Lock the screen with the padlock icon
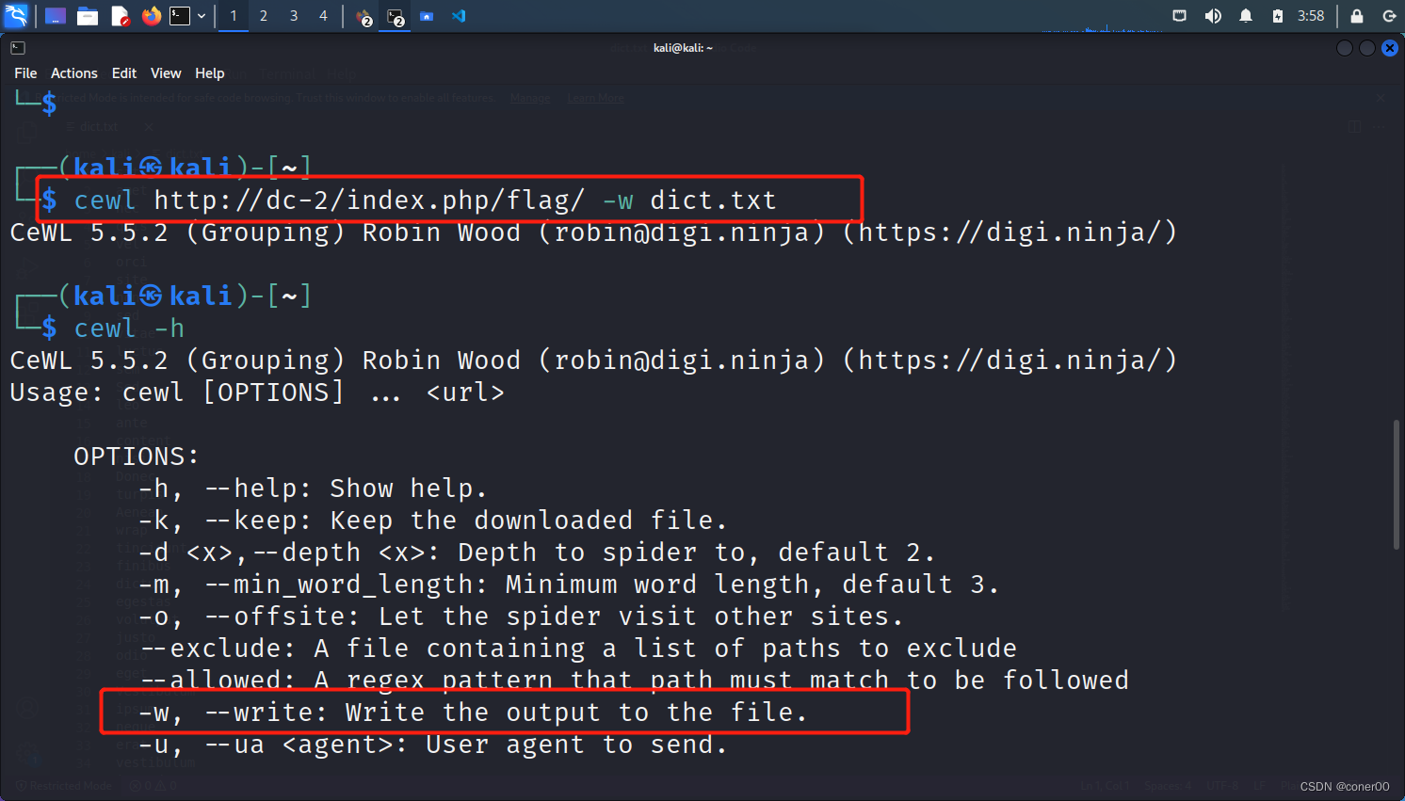 tap(1357, 16)
